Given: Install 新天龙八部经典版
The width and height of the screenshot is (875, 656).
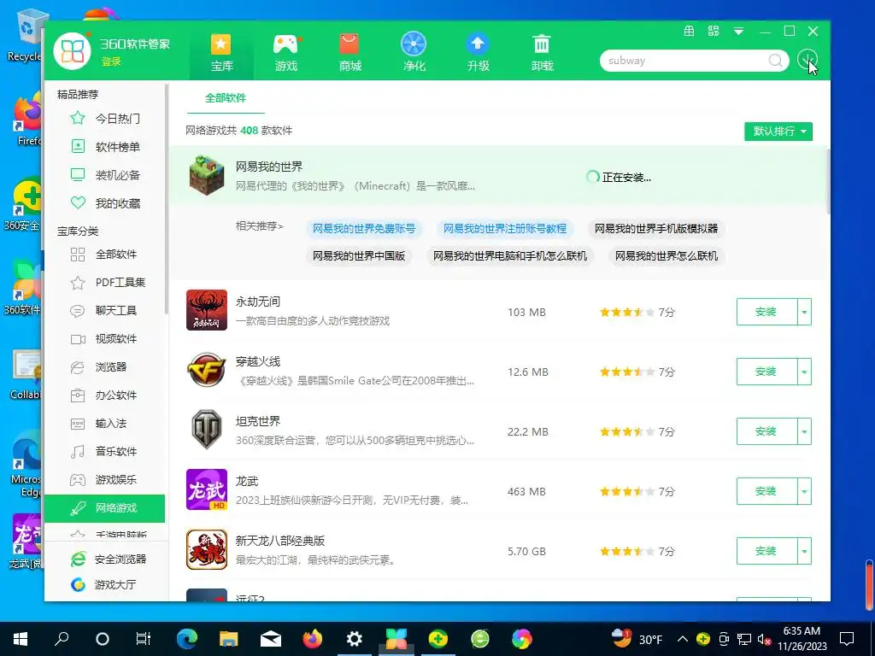Looking at the screenshot, I should pyautogui.click(x=766, y=551).
